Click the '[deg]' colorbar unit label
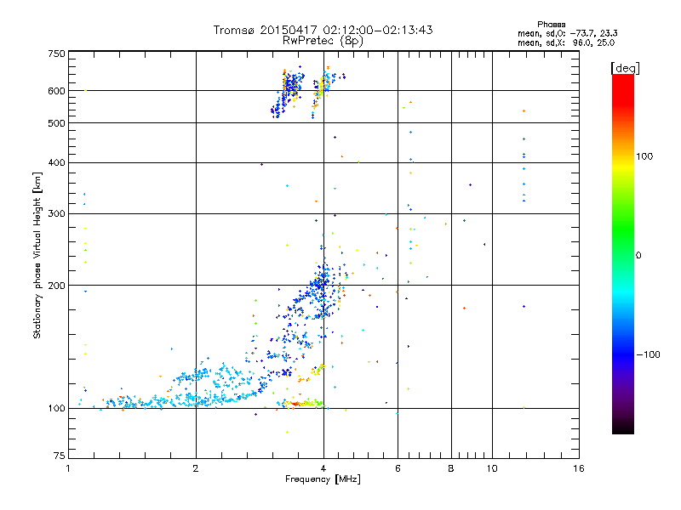Screen dimensions: 681x510 pos(625,68)
